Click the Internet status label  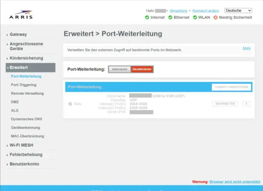click(157, 18)
